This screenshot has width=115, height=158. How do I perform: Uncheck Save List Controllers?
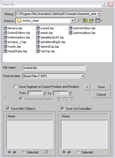tap(62, 108)
